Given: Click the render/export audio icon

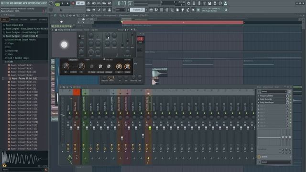Looking at the screenshot, I should (x=215, y=3).
